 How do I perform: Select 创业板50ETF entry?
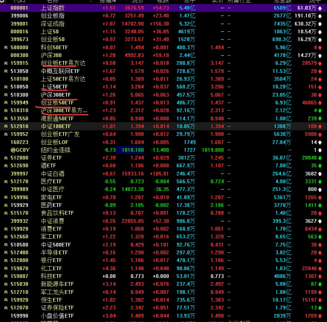[57, 103]
